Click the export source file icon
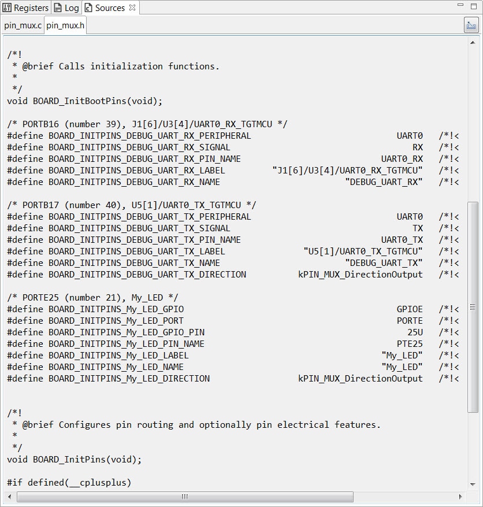The width and height of the screenshot is (483, 507). (471, 25)
